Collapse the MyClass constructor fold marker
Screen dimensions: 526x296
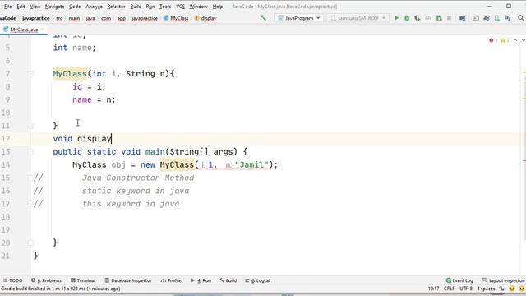click(30, 74)
